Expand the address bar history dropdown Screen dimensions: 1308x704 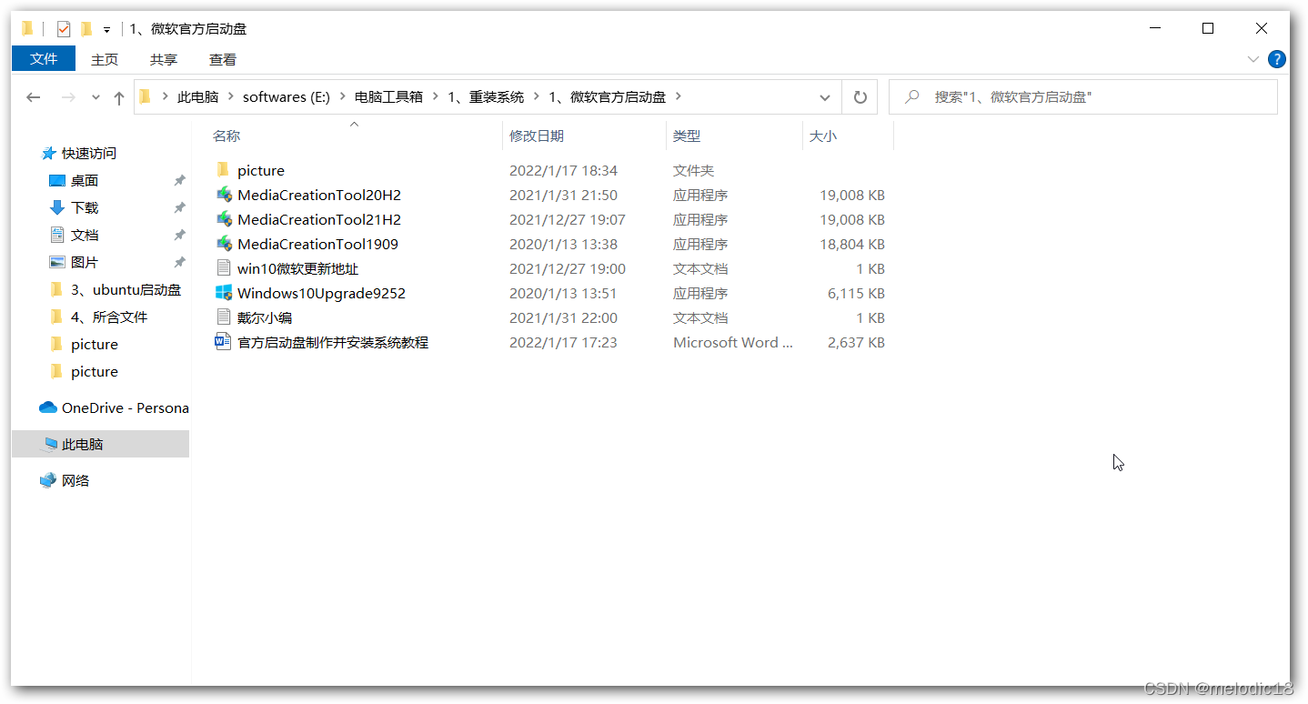click(824, 97)
